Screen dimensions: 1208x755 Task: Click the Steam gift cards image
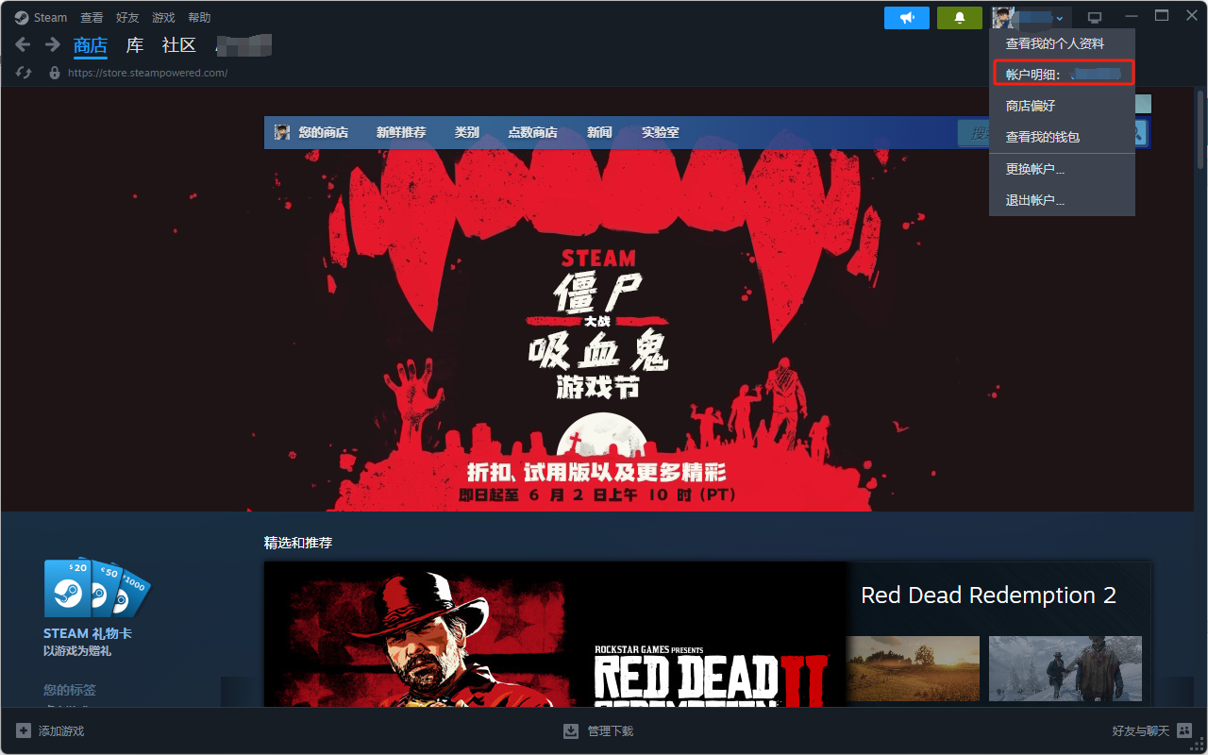pyautogui.click(x=96, y=588)
